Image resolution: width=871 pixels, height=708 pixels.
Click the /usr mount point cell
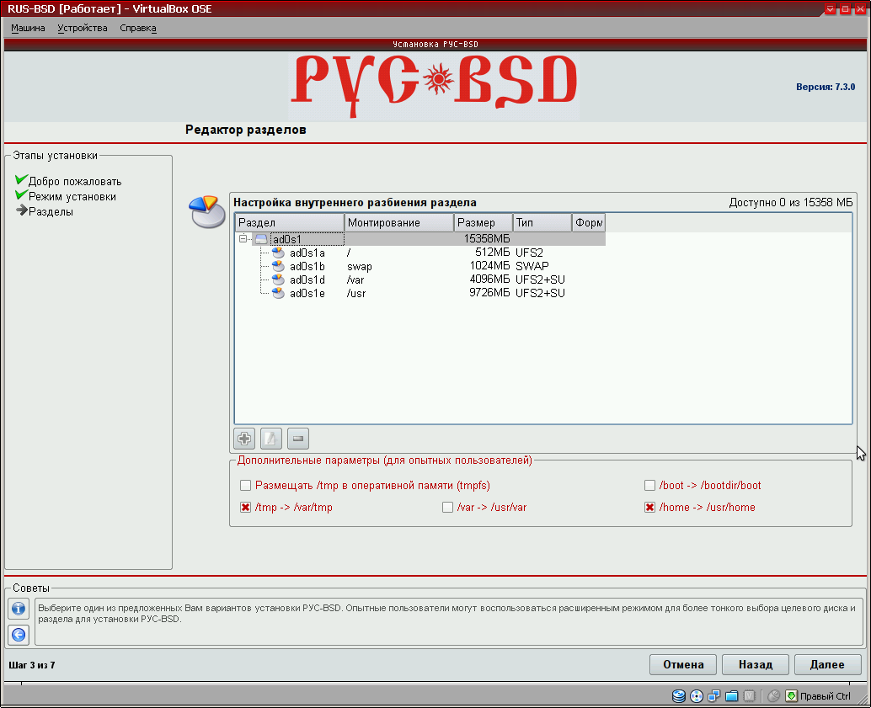356,293
